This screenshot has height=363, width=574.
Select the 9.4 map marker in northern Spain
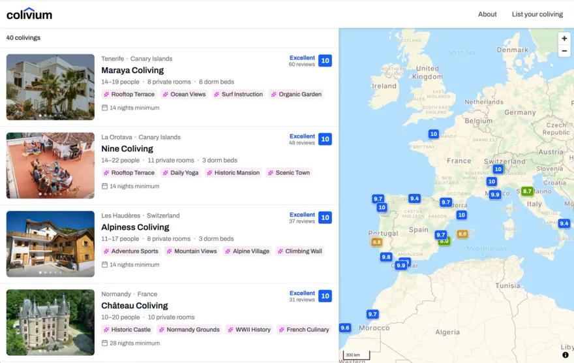point(414,198)
